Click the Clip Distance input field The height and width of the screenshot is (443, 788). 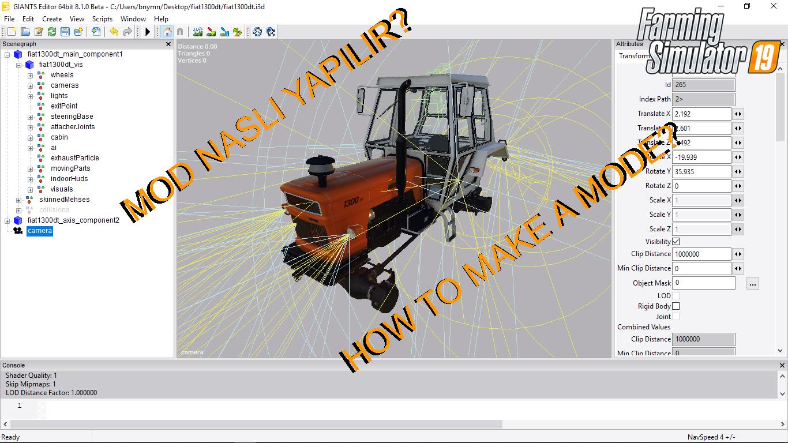[x=701, y=254]
